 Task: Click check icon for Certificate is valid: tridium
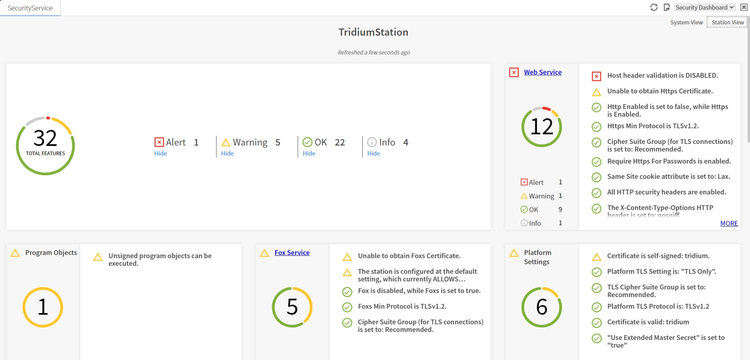(597, 323)
